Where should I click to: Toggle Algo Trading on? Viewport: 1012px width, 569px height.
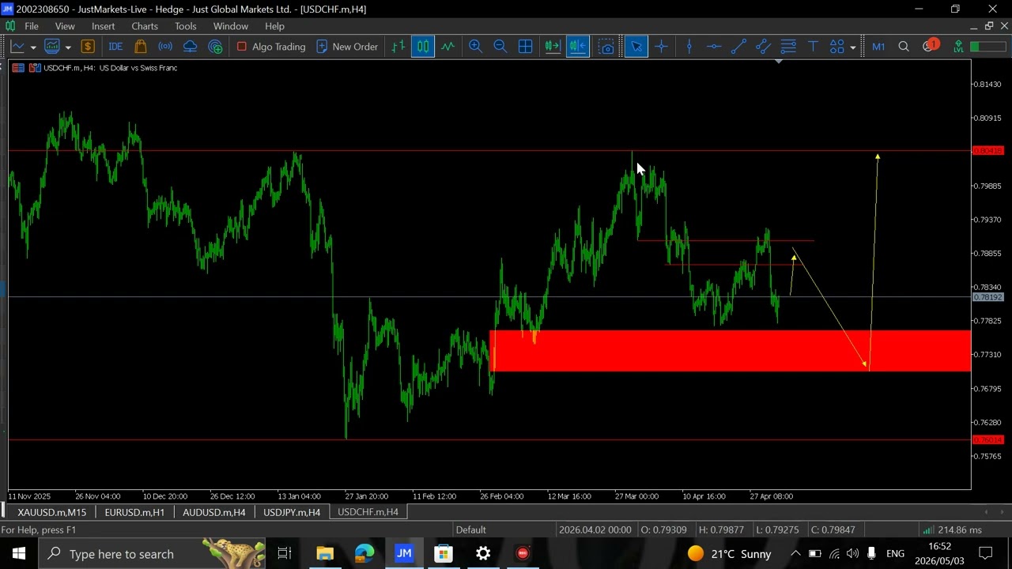coord(271,47)
